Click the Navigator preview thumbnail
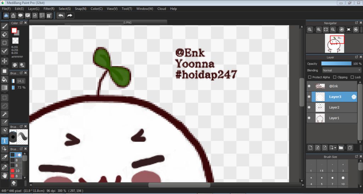This screenshot has height=194, width=363. pyautogui.click(x=334, y=43)
